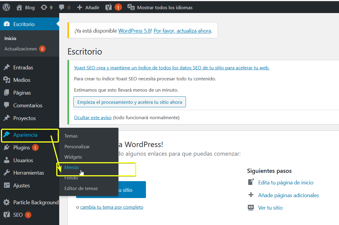Click the Blog home icon
The height and width of the screenshot is (225, 339).
click(x=19, y=8)
